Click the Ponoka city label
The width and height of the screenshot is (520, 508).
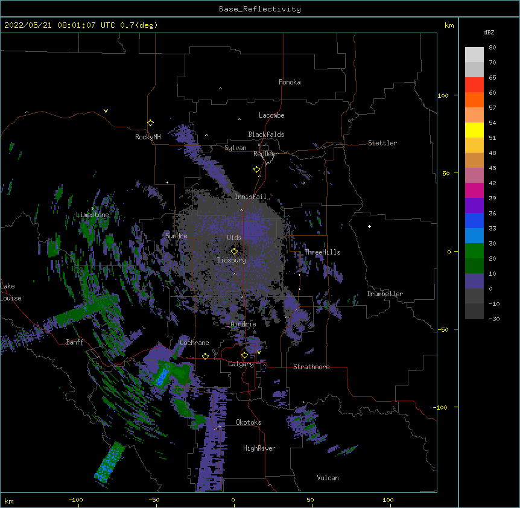(x=290, y=82)
